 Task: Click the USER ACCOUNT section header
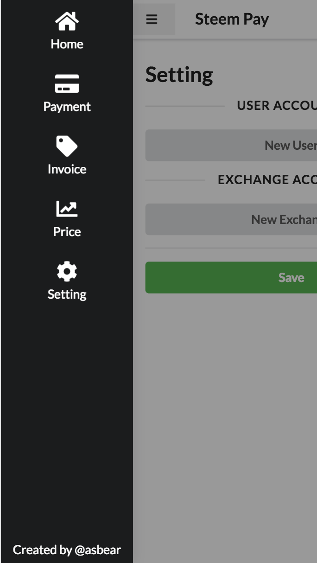(276, 106)
